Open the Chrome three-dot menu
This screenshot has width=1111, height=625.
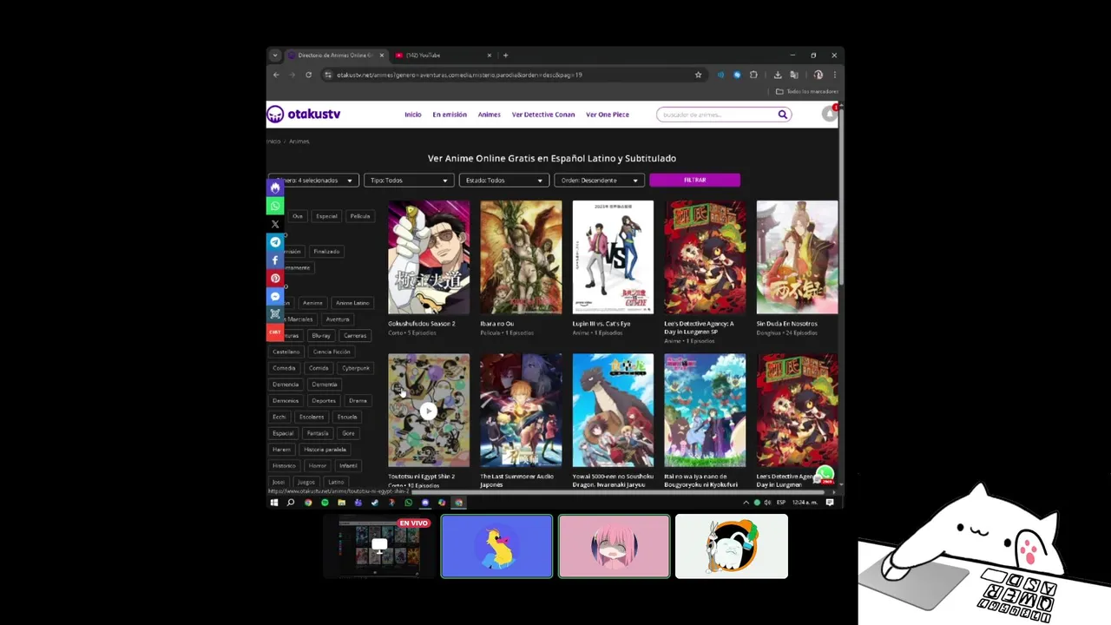834,75
